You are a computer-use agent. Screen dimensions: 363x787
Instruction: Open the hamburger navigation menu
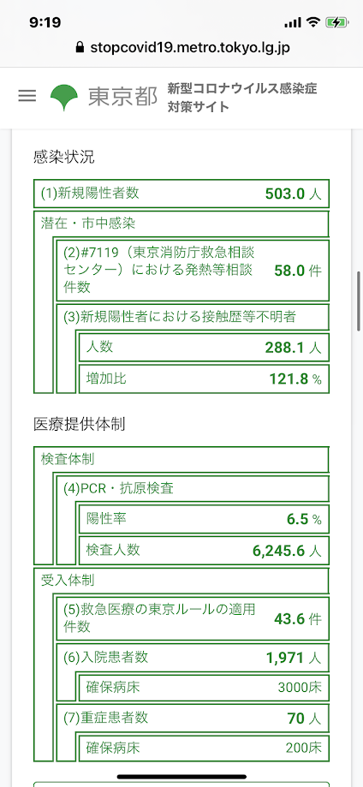(27, 97)
